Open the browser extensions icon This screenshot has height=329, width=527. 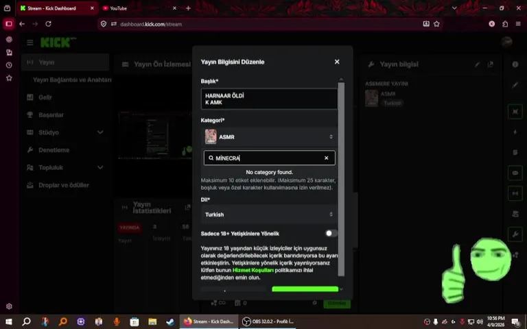pyautogui.click(x=505, y=24)
